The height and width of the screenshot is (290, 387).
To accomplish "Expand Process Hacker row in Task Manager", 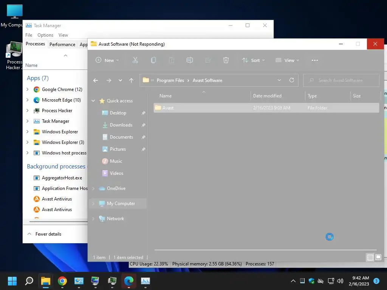I will (28, 111).
